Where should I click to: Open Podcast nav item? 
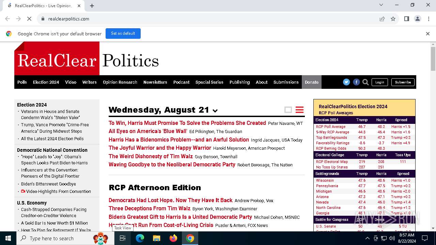coord(181,82)
